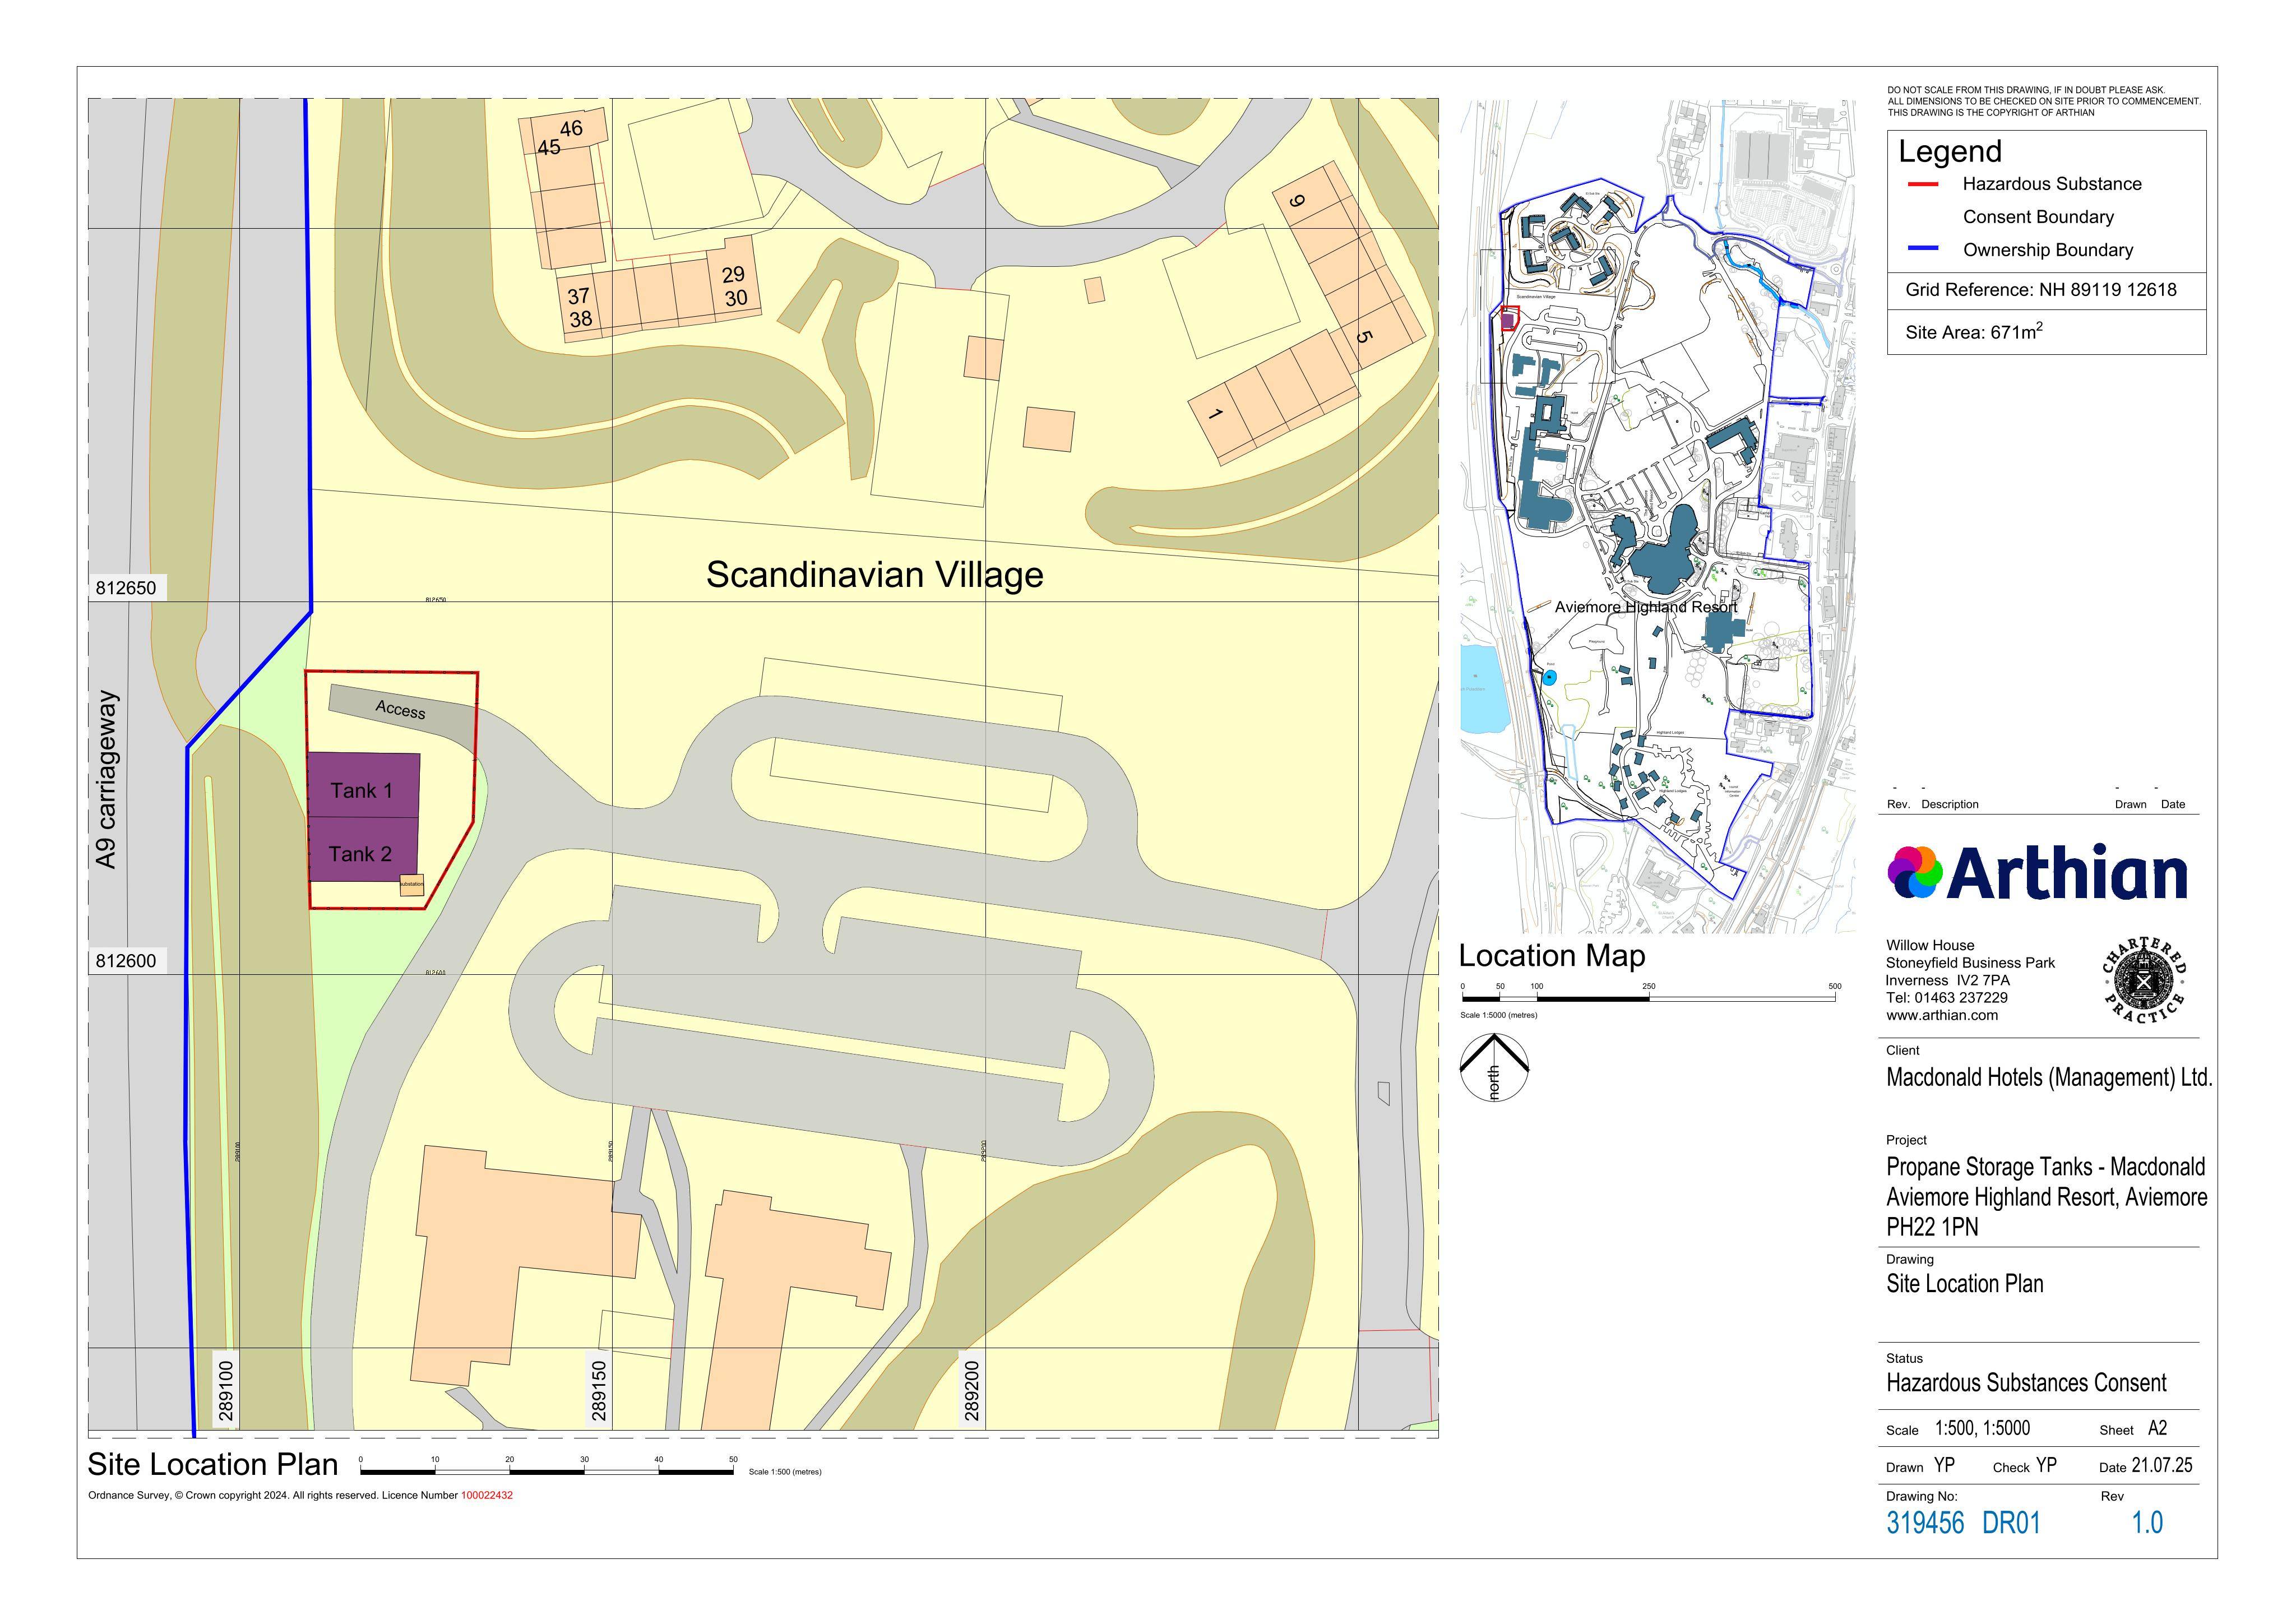Click the sheet size A2 value
Viewport: 2296px width, 1624px height.
2157,1429
